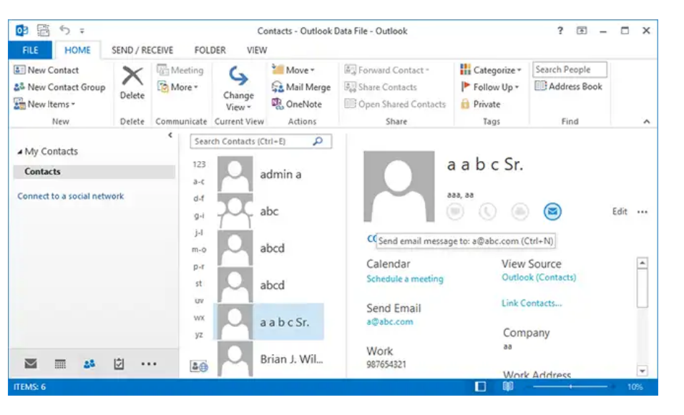The width and height of the screenshot is (684, 415).
Task: Open the Follow Up flag dropdown
Action: click(490, 87)
